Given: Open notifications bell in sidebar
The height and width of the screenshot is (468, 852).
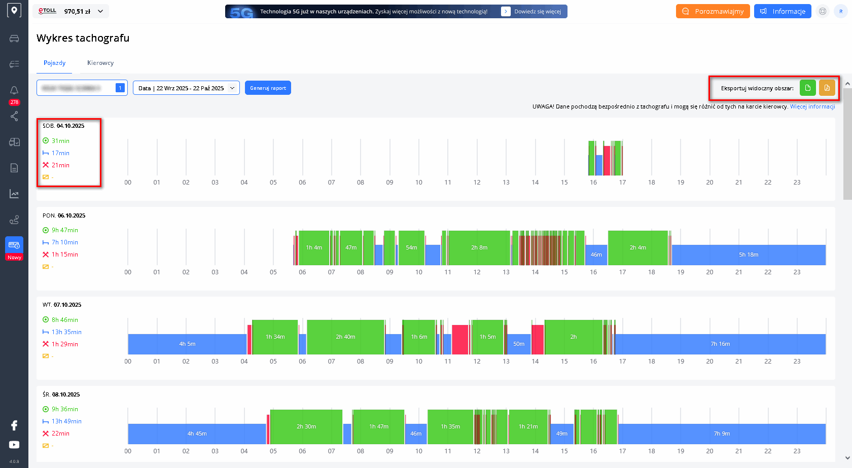Looking at the screenshot, I should tap(14, 90).
